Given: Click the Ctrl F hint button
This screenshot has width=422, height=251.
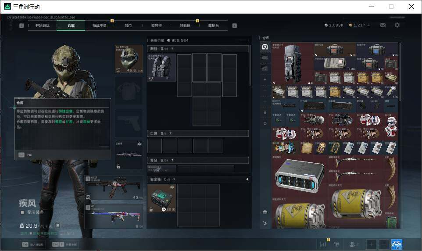Looking at the screenshot, I should (x=65, y=244).
